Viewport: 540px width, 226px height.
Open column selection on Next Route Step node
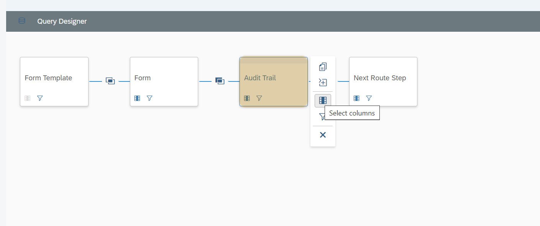click(356, 98)
